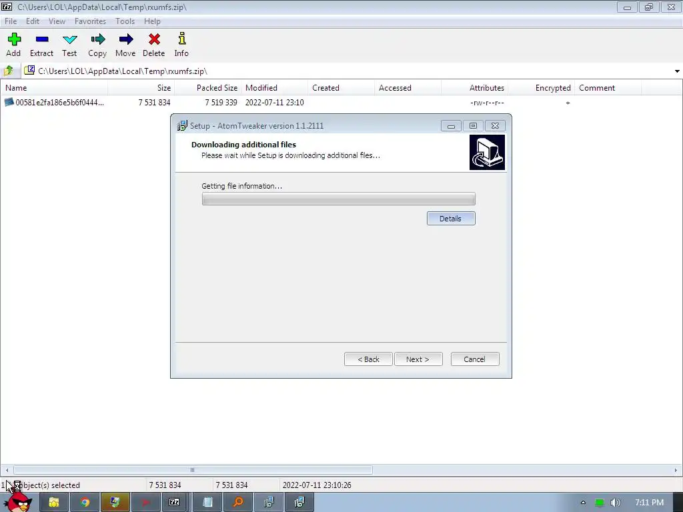683x512 pixels.
Task: Click the scrollbar right arrow
Action: [676, 470]
